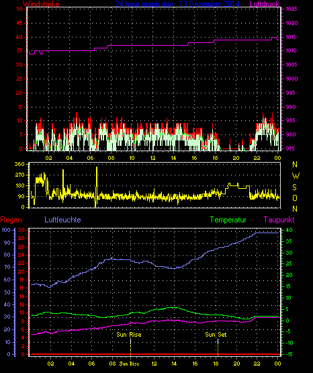The height and width of the screenshot is (373, 313).
Task: Click pressure axis value 1000
Action: [292, 79]
